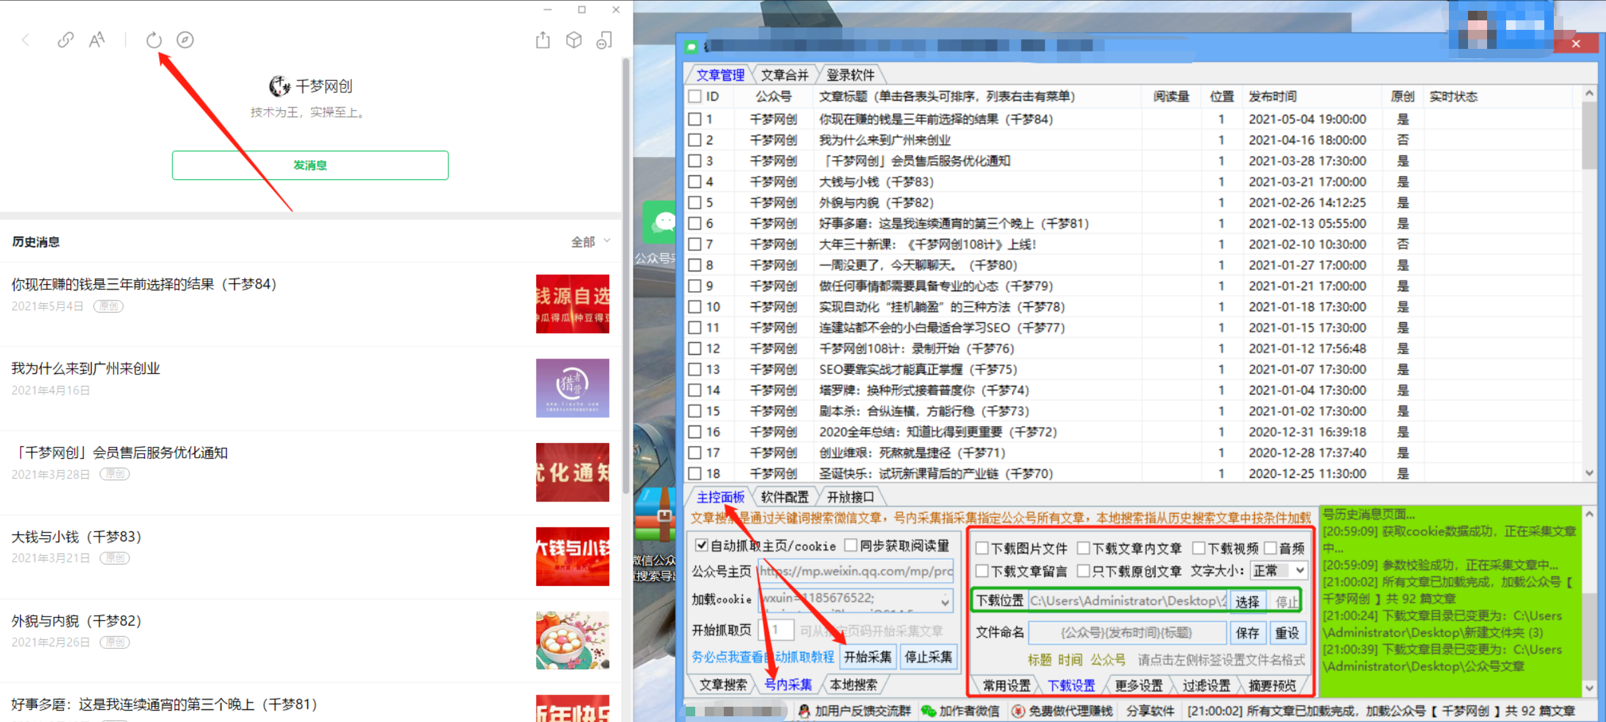Viewport: 1606px width, 722px height.
Task: Open the 文字大小 dropdown showing 正常
Action: point(1278,570)
